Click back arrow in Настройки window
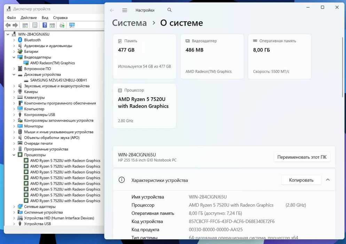Image resolution: width=346 pixels, height=244 pixels. point(112,10)
